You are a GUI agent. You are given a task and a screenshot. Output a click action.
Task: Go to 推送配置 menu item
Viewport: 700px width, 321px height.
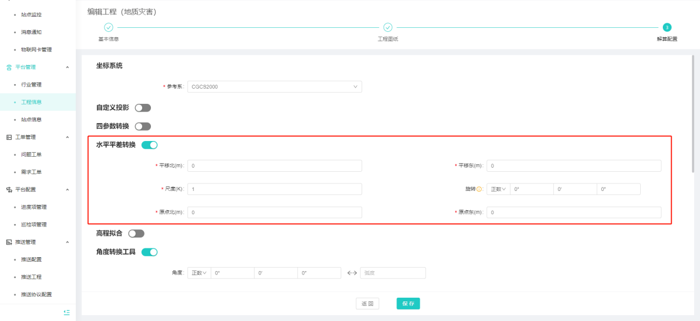coord(31,259)
